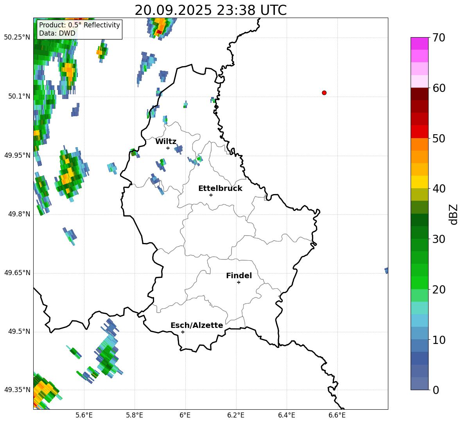Viewport: 463px width, 423px height.
Task: Click the plus marker below the Findel label
Action: pos(239,283)
